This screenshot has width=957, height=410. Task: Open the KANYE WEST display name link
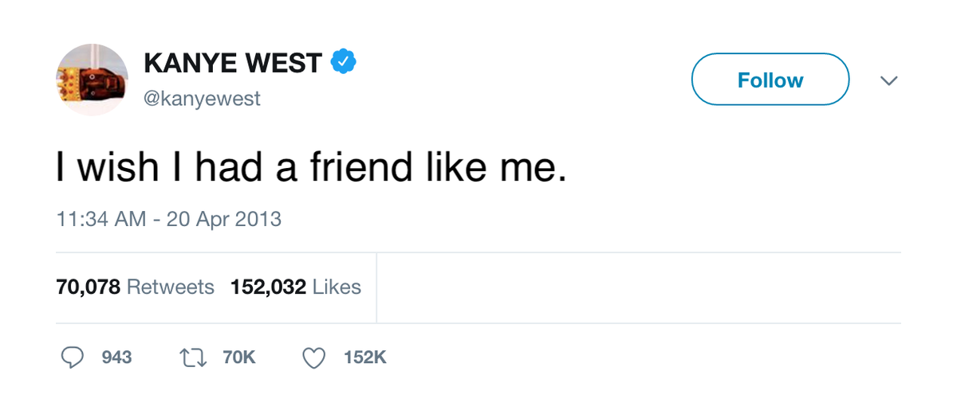pos(233,63)
